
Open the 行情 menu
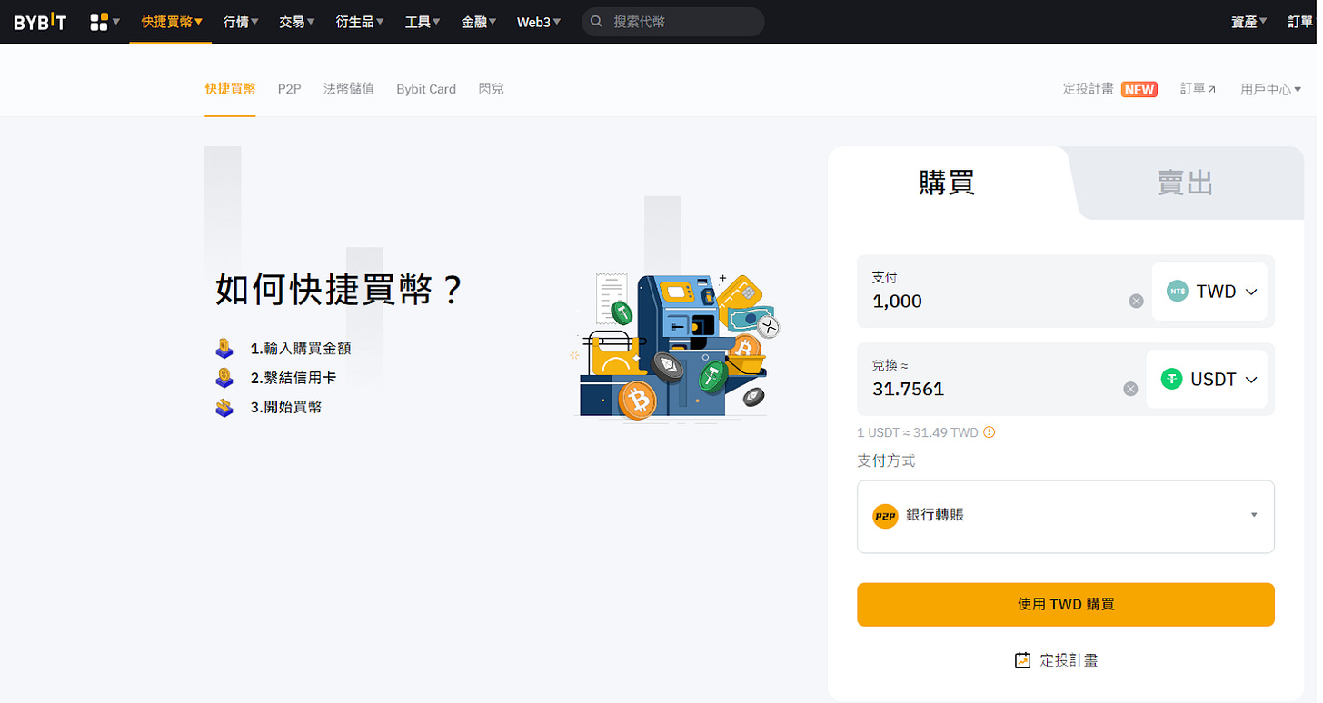[x=241, y=22]
